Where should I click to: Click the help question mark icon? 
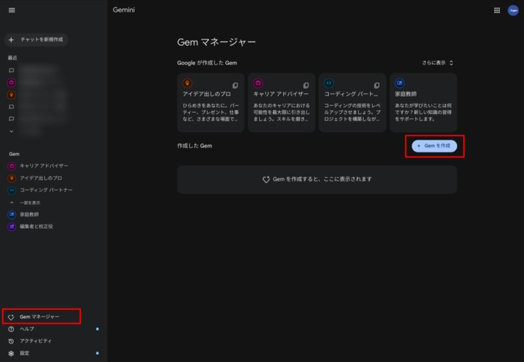(x=11, y=329)
